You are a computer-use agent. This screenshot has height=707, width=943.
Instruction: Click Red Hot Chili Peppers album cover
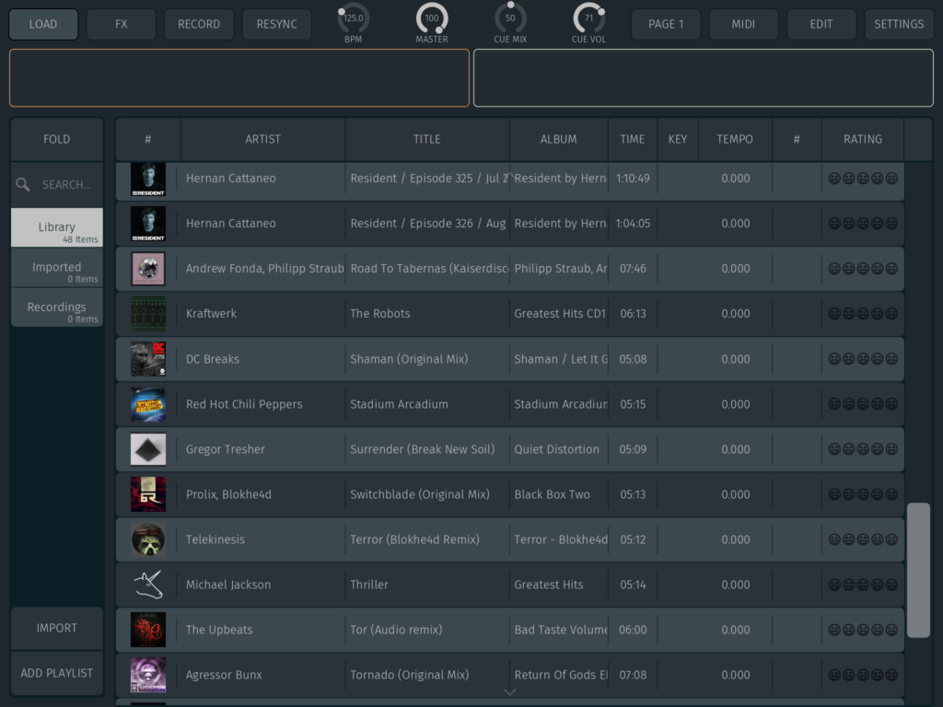click(147, 404)
